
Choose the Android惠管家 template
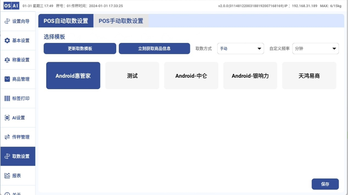point(73,76)
